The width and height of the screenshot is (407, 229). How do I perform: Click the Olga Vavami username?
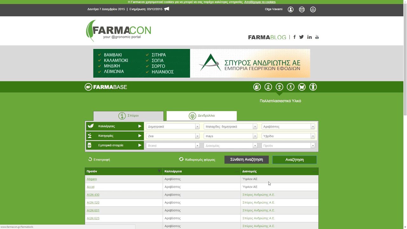273,9
